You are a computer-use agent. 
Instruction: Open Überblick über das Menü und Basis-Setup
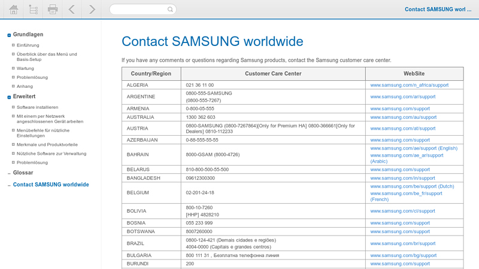47,57
